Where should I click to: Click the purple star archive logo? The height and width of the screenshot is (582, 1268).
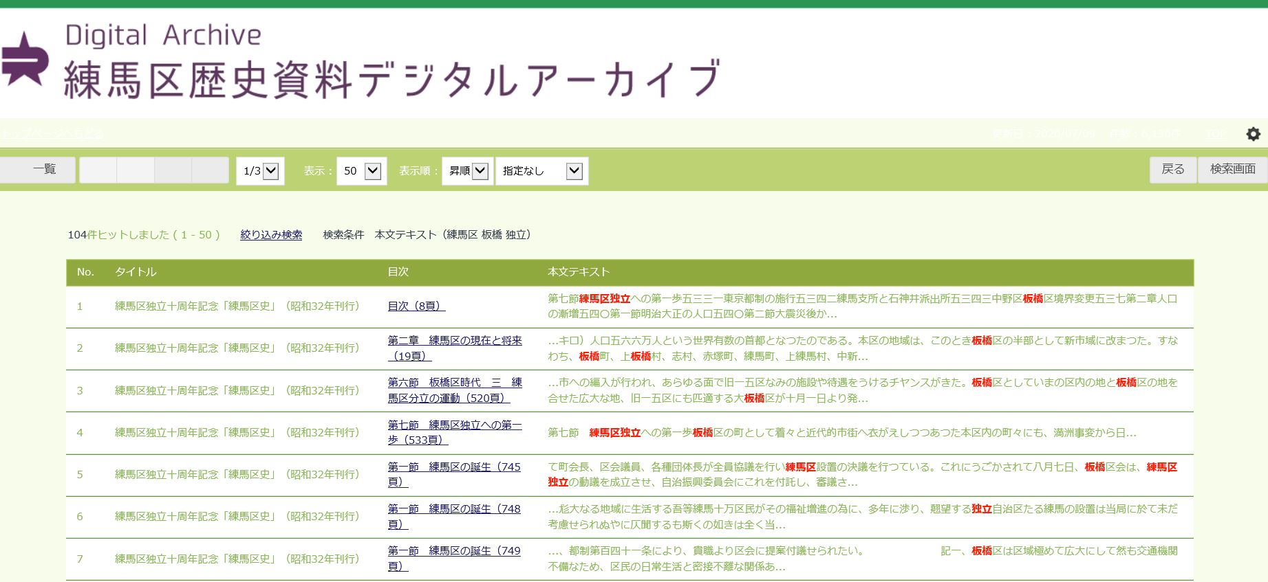(25, 60)
